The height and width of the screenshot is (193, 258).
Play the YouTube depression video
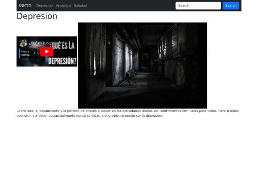tap(47, 51)
